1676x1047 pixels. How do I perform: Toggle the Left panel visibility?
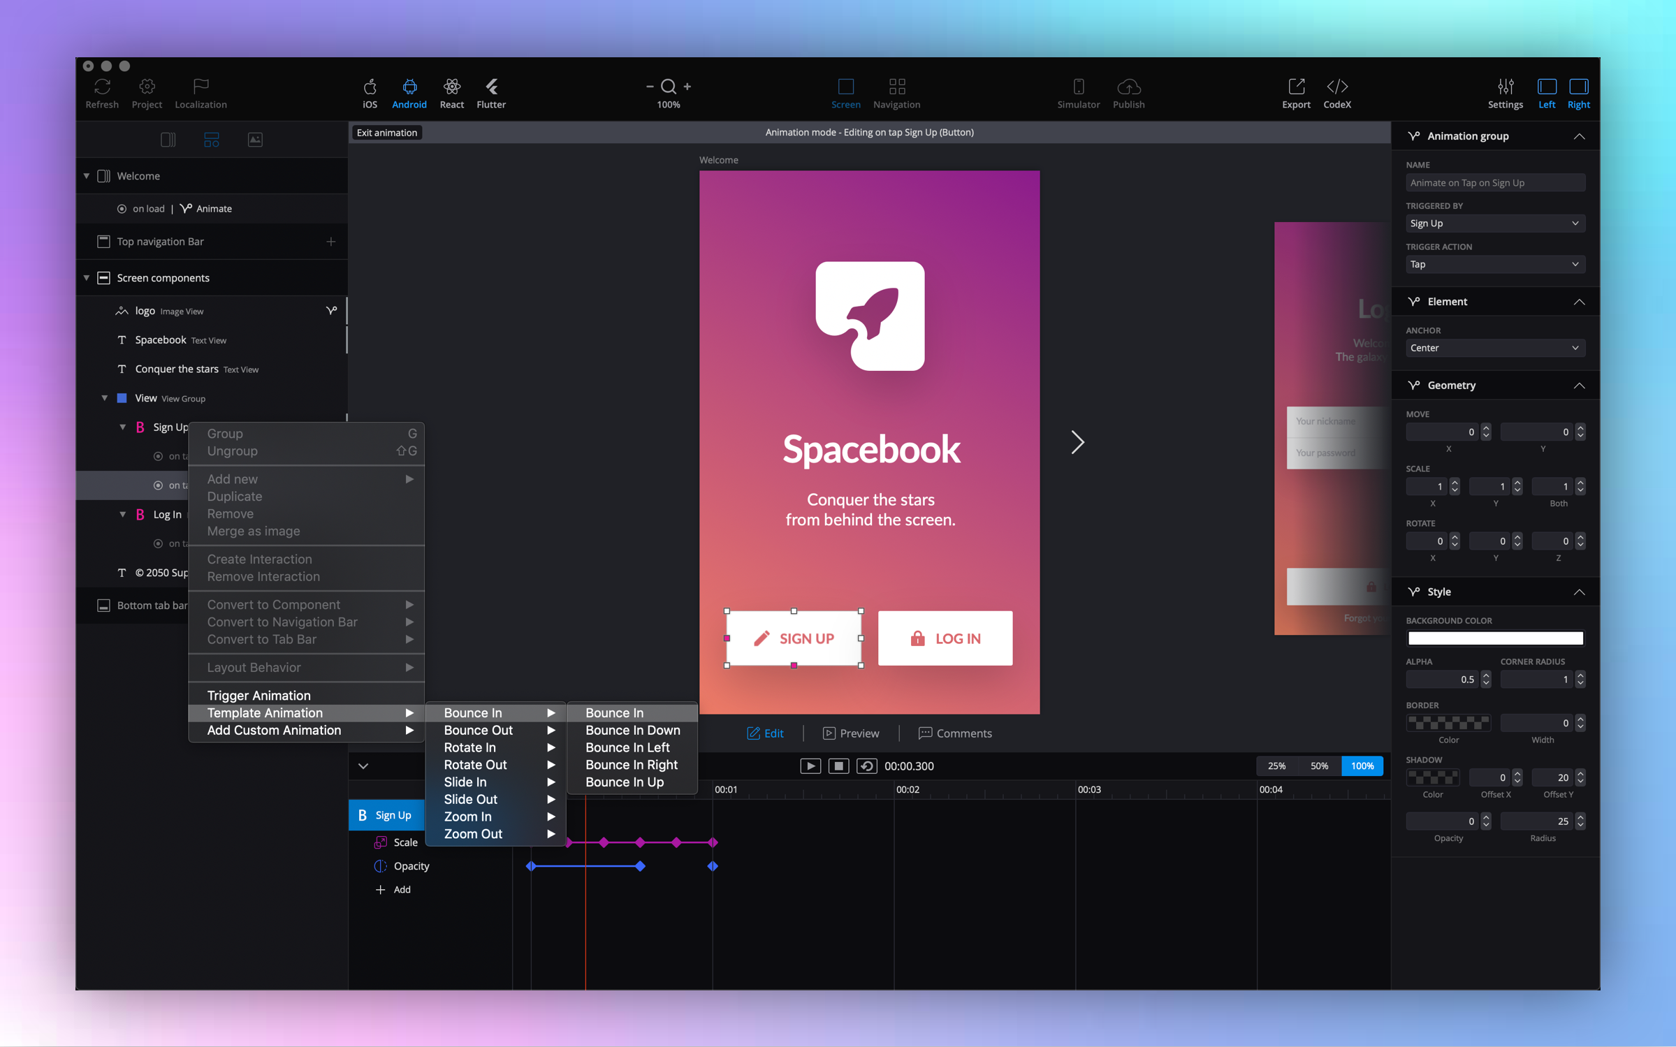pos(1546,87)
